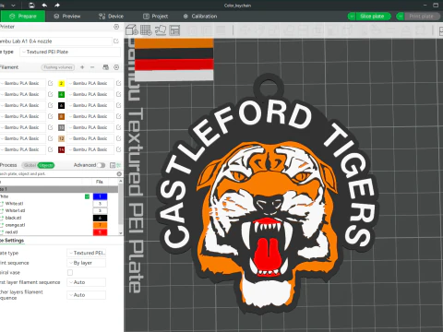The height and width of the screenshot is (332, 443).
Task: Clear the object search field icon
Action: click(x=119, y=174)
